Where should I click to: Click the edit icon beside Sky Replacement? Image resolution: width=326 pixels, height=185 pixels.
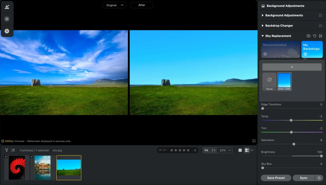(321, 36)
